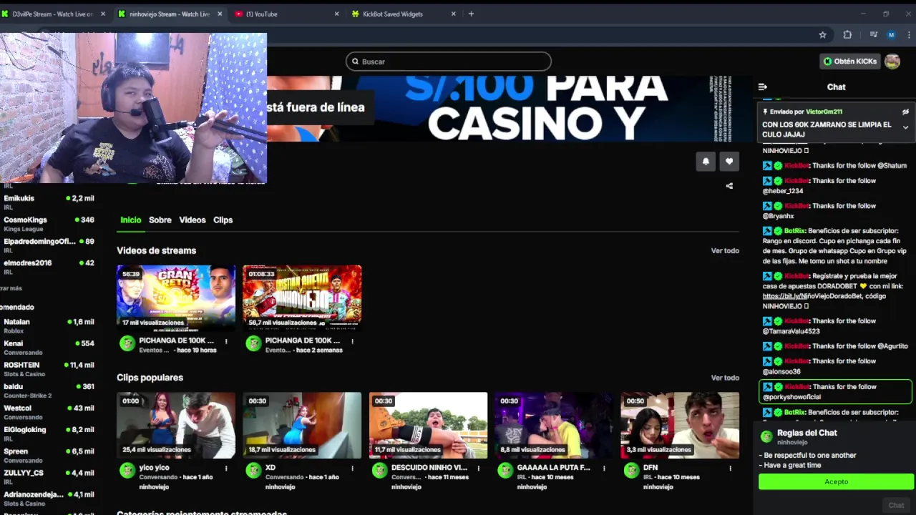Play the DESCUIDO NINHO clip thumbnail
The width and height of the screenshot is (916, 515).
428,425
